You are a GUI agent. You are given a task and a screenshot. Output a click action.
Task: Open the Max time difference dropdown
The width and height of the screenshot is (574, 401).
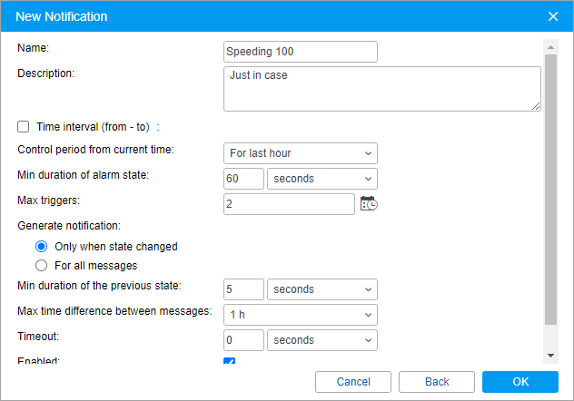pyautogui.click(x=300, y=315)
